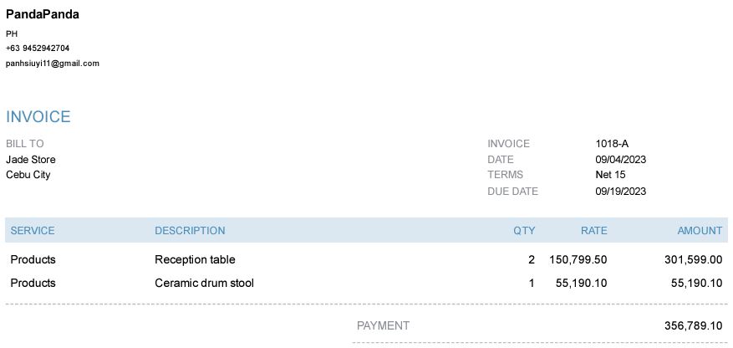Select the invoice number 1018-A
The height and width of the screenshot is (348, 733).
[x=612, y=144]
